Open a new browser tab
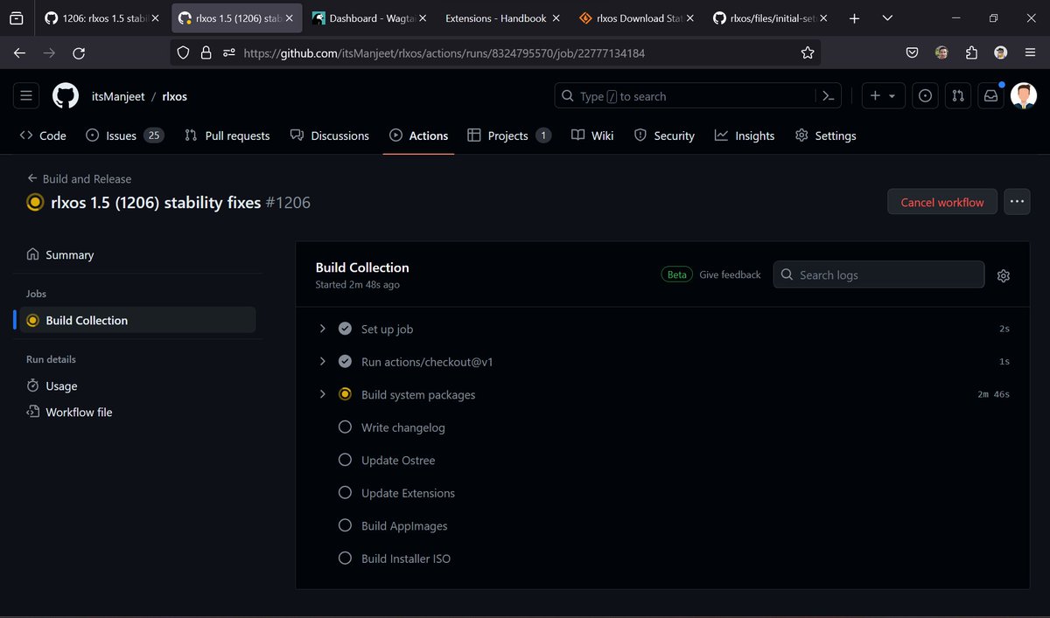This screenshot has height=618, width=1050. point(855,18)
